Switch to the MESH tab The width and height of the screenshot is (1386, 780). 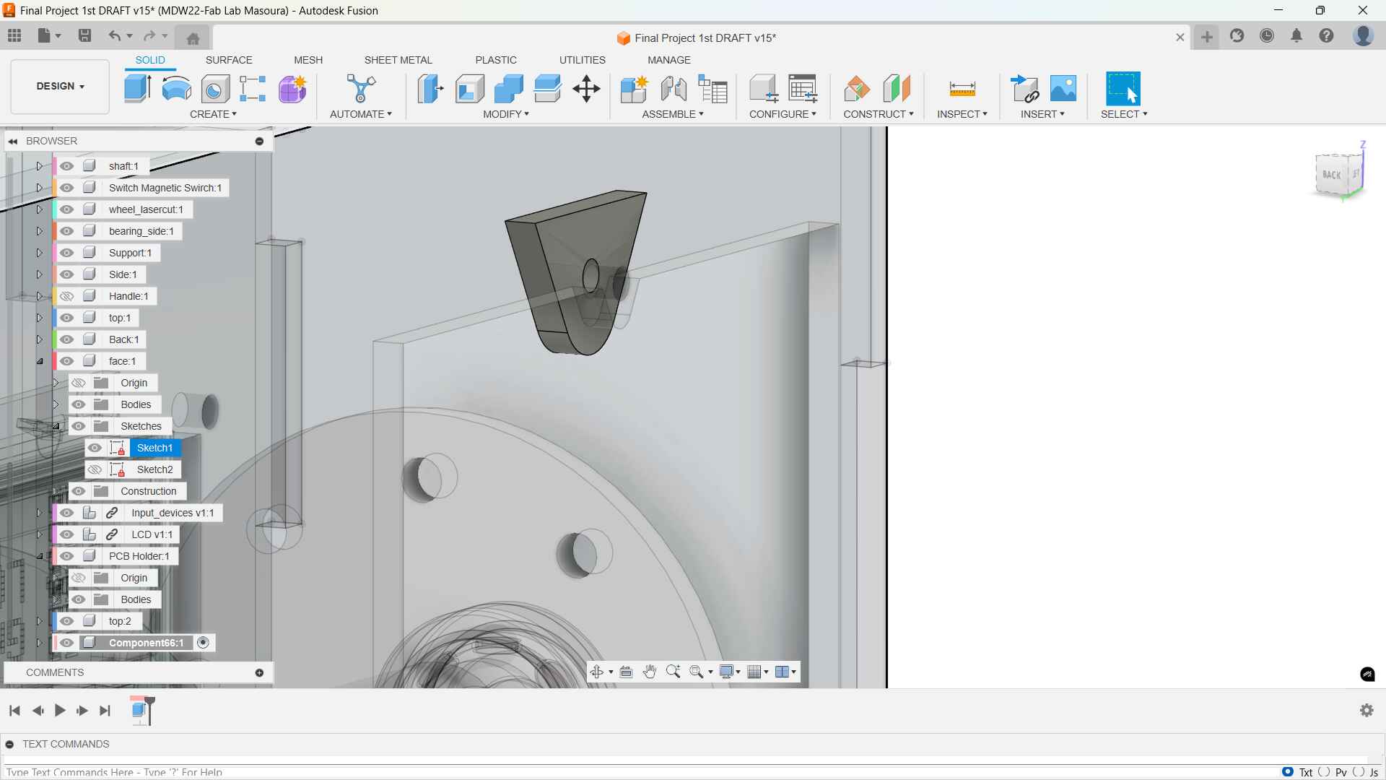pos(308,60)
